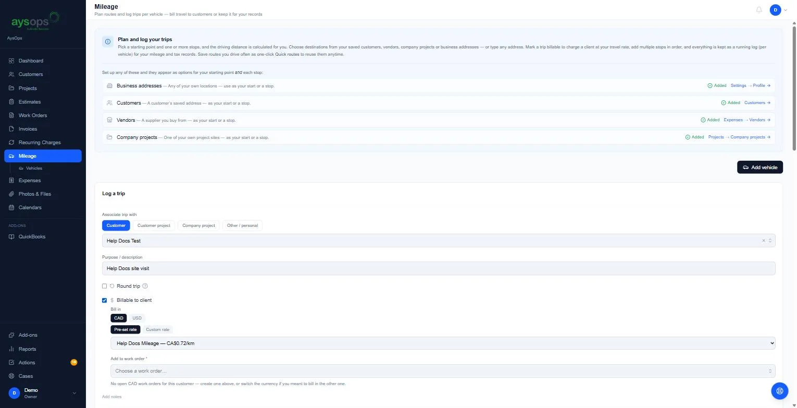Viewport: 797px width, 408px height.
Task: Switch billing currency to USD
Action: (x=136, y=318)
